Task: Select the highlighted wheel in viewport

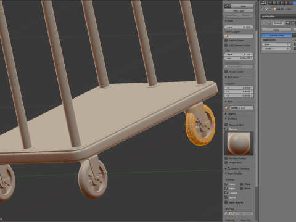Action: pyautogui.click(x=200, y=124)
